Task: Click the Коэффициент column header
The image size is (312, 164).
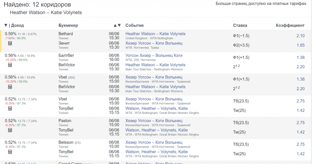Action: 290,26
